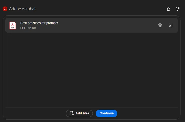This screenshot has height=122, width=185.
Task: Remove the uploaded PDF using the trash can
Action: pos(160,25)
